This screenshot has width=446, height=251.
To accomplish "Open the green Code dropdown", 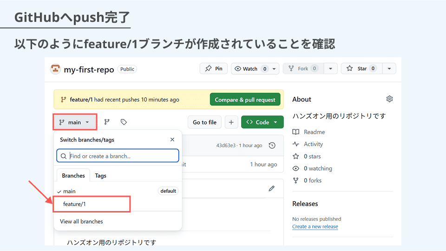I will [x=262, y=122].
